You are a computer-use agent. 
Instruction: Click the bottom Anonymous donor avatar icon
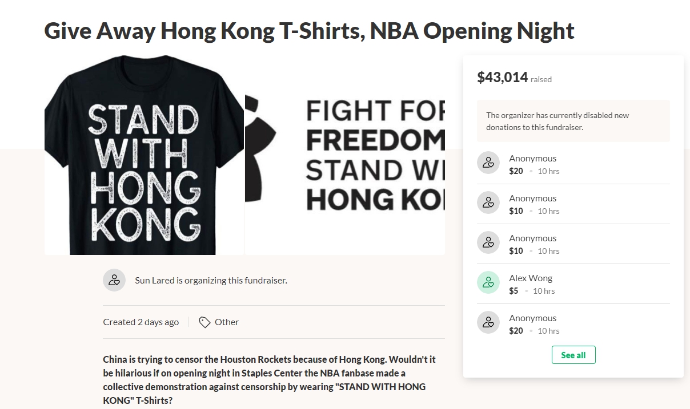(x=488, y=322)
